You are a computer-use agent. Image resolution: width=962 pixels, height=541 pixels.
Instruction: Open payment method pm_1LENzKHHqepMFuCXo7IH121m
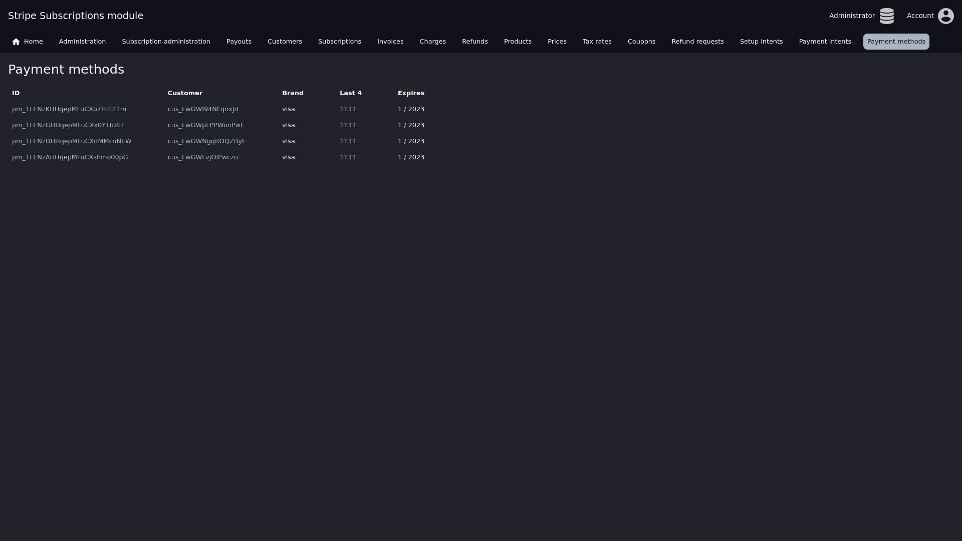[x=69, y=109]
